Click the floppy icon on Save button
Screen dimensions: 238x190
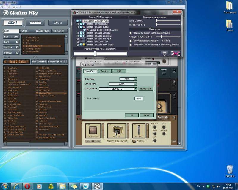(x=17, y=42)
